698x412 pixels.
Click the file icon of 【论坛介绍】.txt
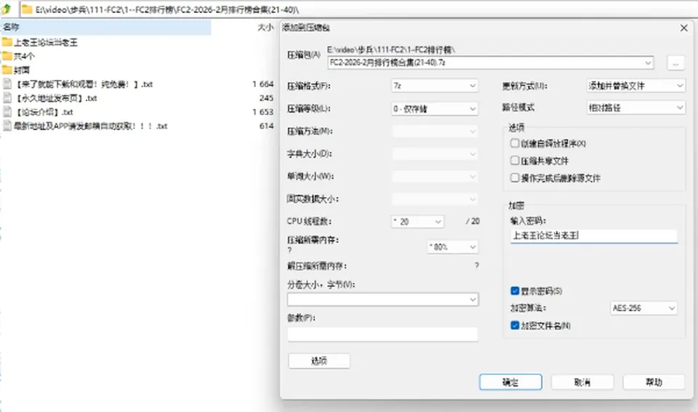tap(7, 112)
